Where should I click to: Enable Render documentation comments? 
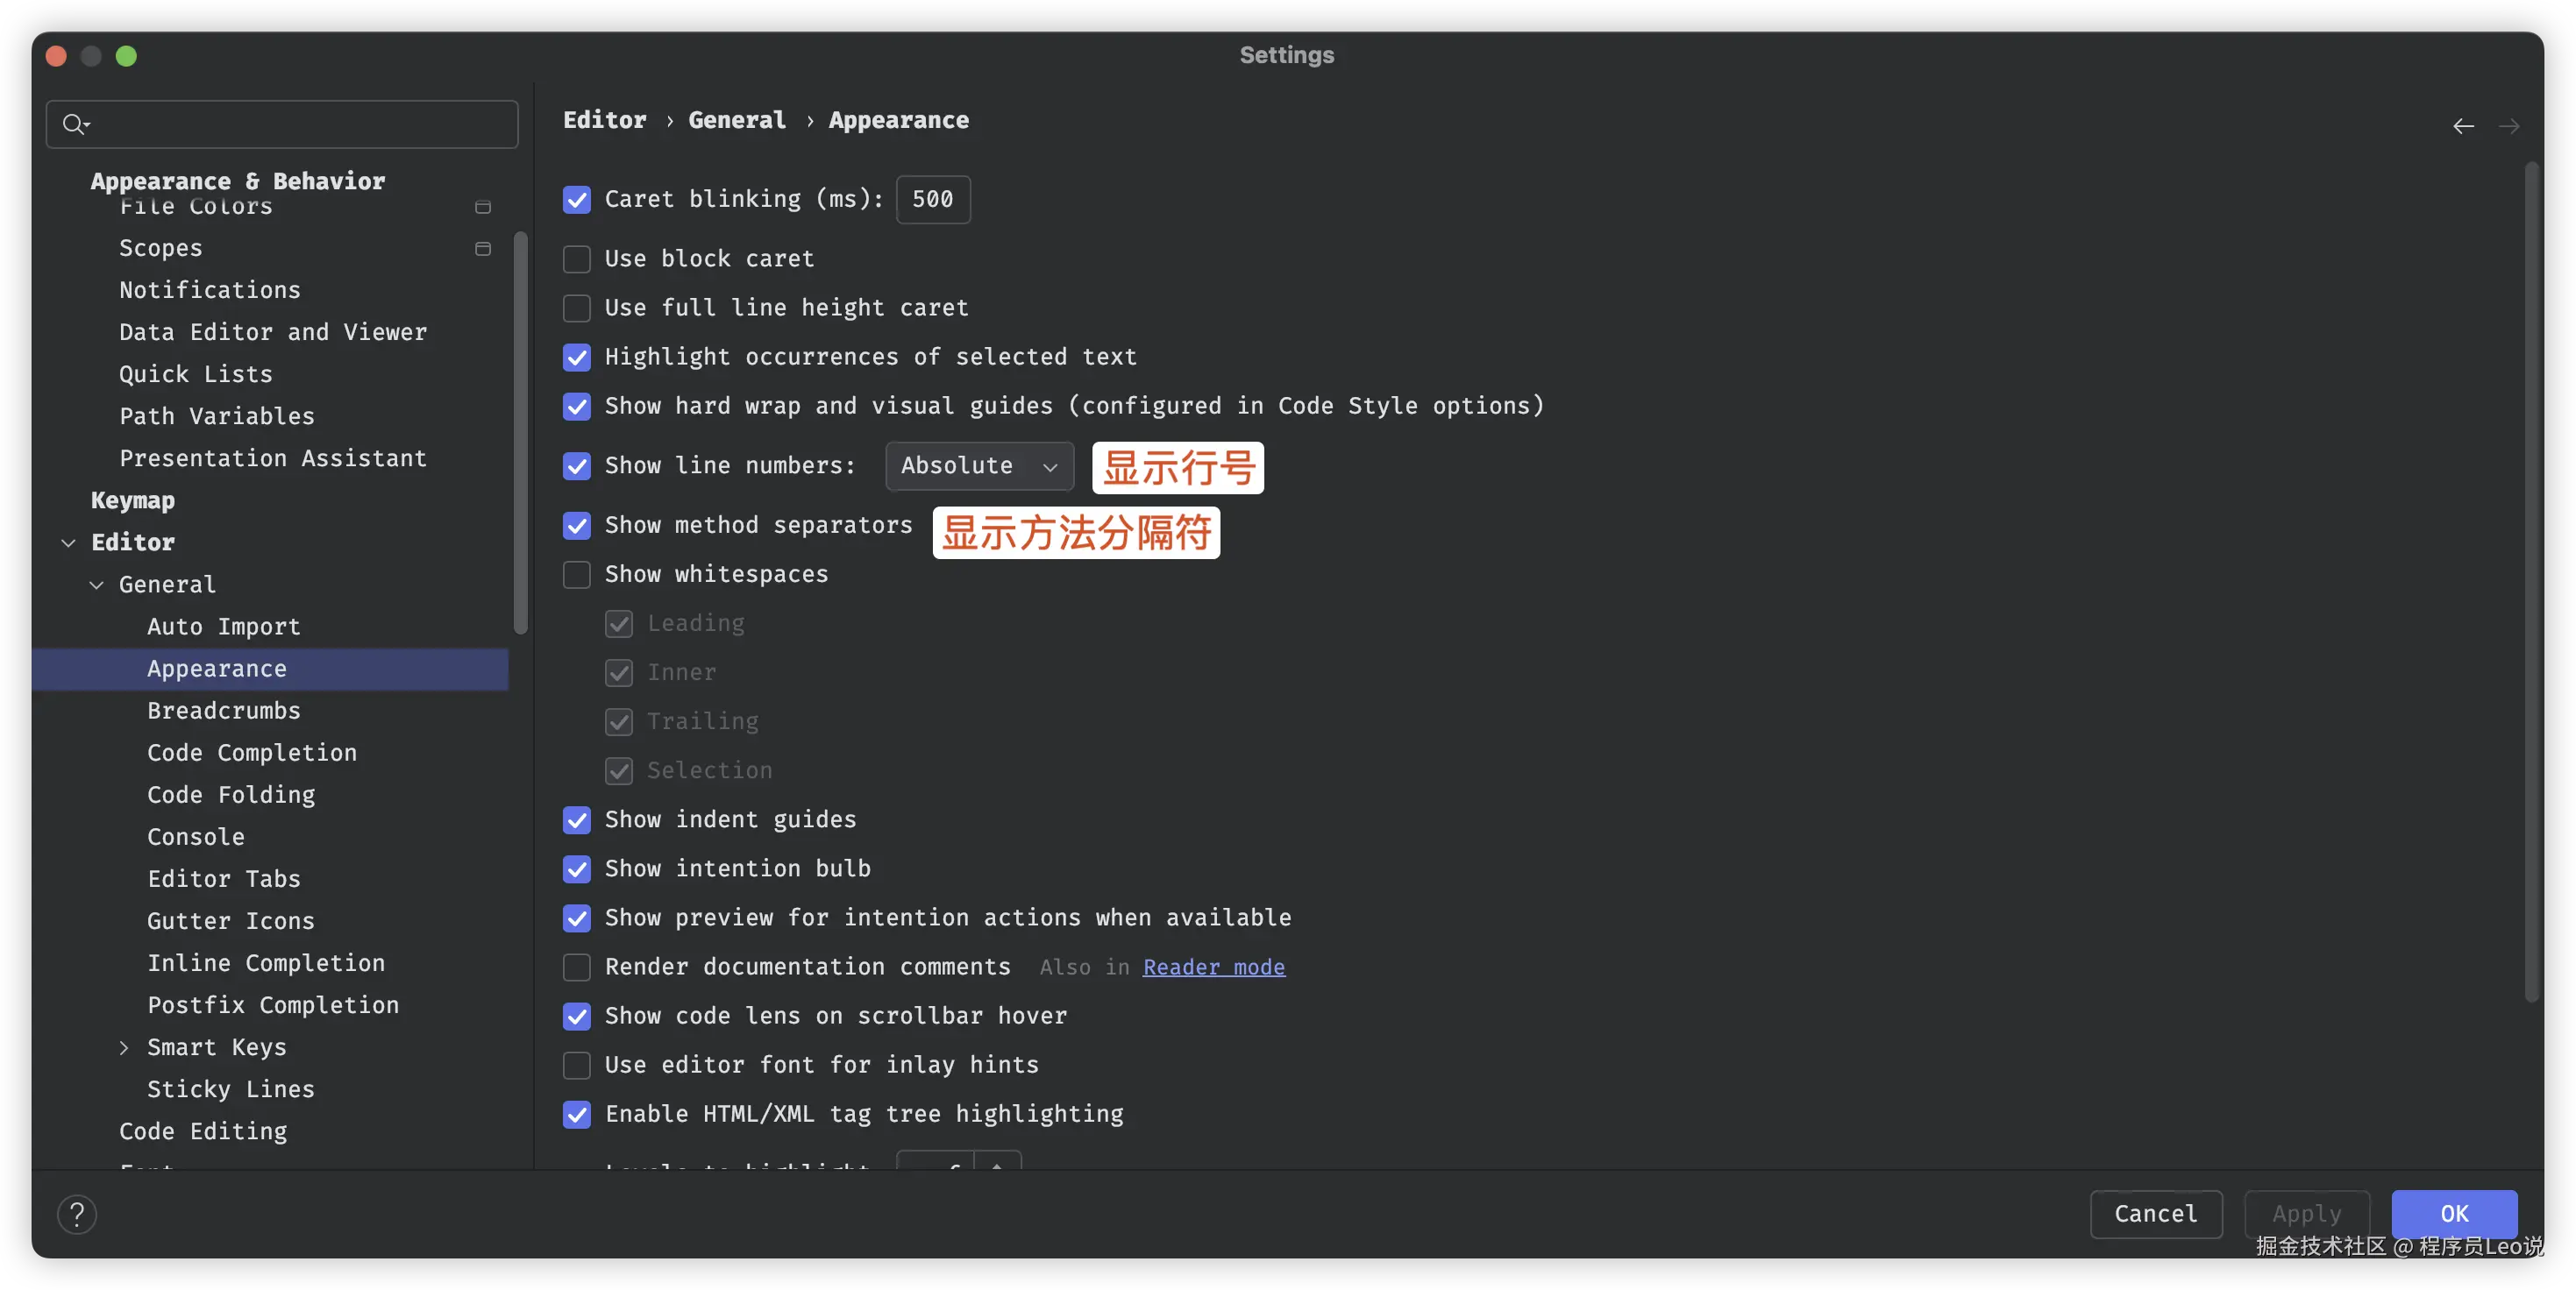tap(577, 967)
